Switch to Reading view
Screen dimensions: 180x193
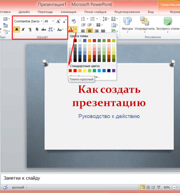click(153, 187)
